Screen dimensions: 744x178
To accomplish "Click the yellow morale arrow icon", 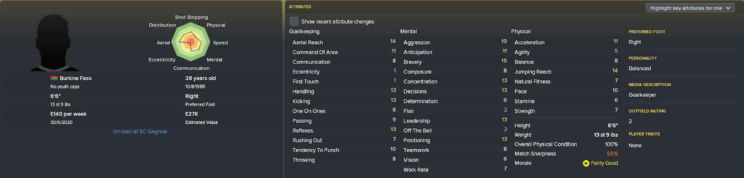I will (x=586, y=163).
